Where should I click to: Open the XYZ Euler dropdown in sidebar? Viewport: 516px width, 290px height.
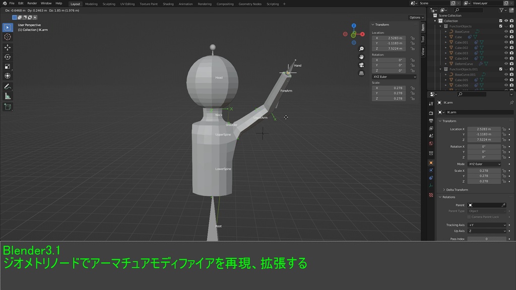(x=394, y=77)
